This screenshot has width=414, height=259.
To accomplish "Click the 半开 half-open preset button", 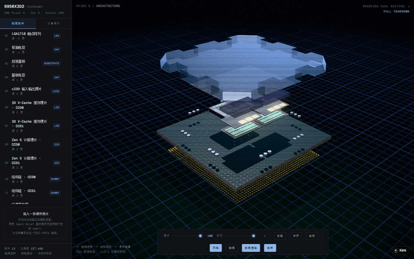I will (296, 236).
